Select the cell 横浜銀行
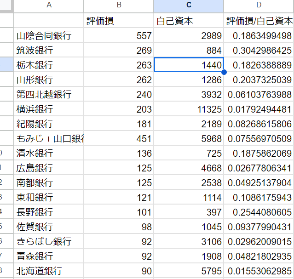 click(49, 109)
